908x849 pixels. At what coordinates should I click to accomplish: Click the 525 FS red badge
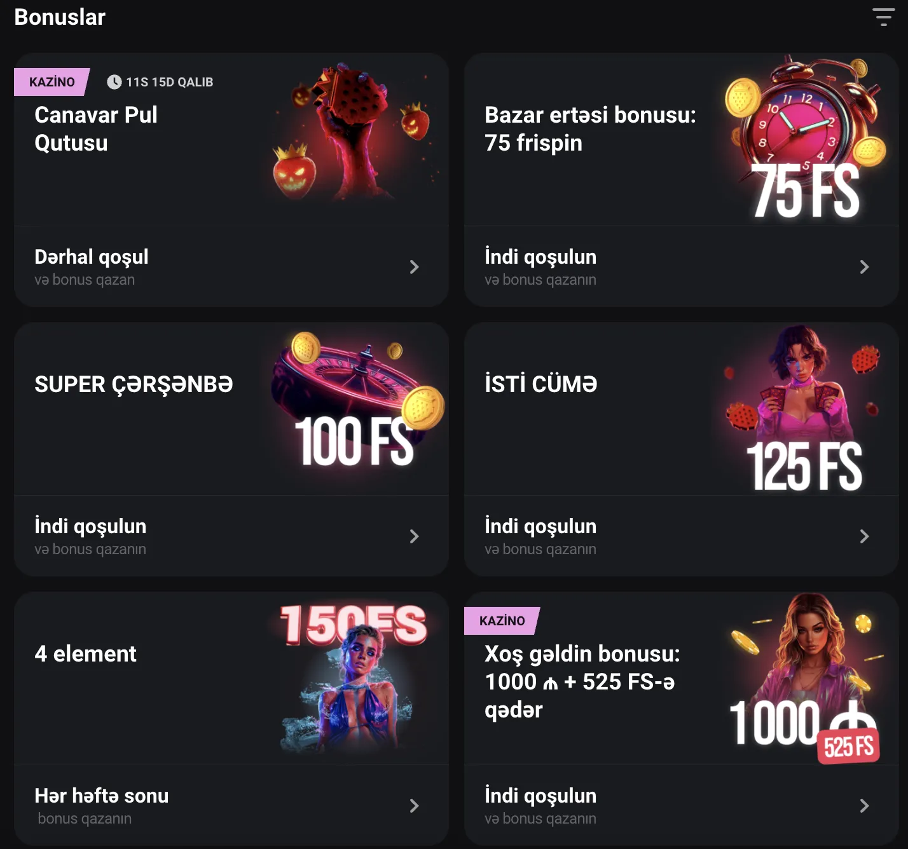pyautogui.click(x=849, y=746)
